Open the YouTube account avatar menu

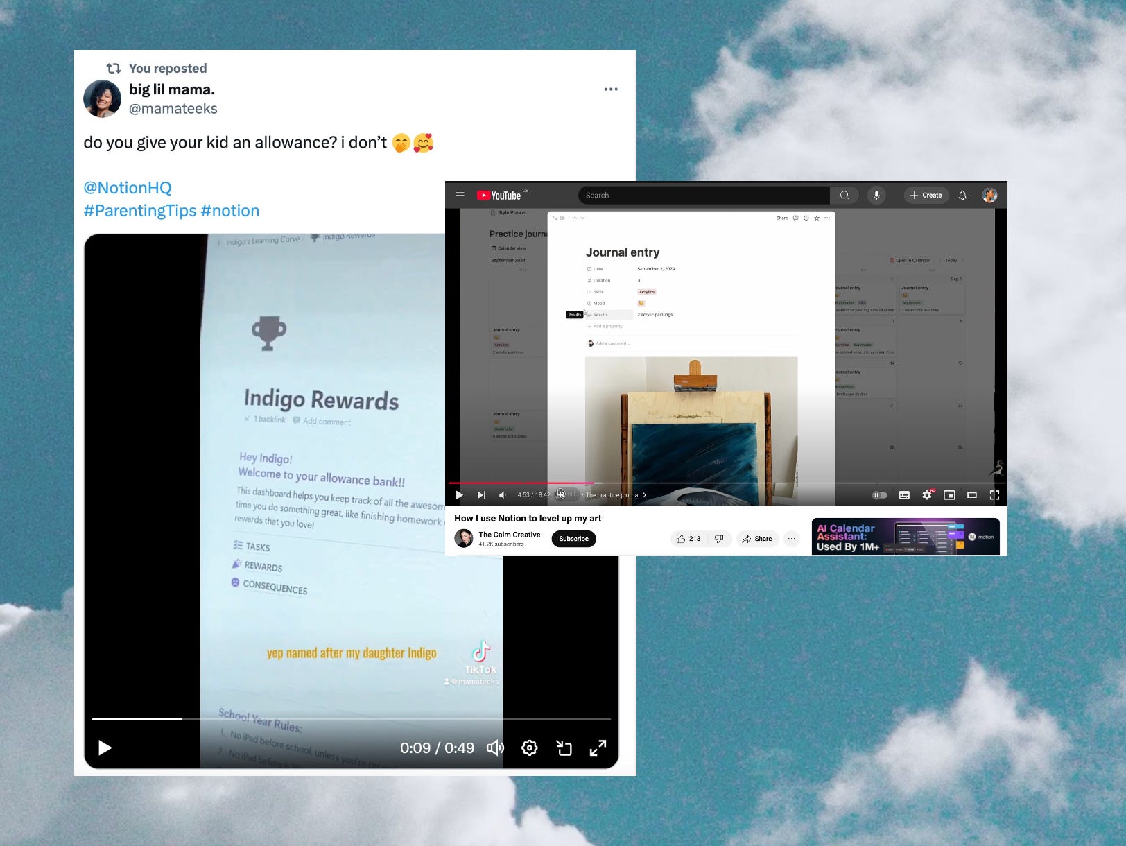pyautogui.click(x=989, y=196)
